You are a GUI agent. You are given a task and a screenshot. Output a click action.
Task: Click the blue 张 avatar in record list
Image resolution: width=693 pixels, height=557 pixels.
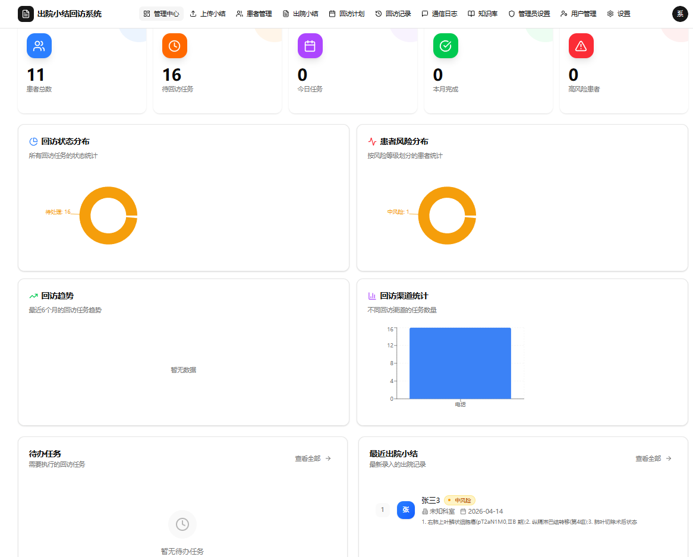point(406,509)
